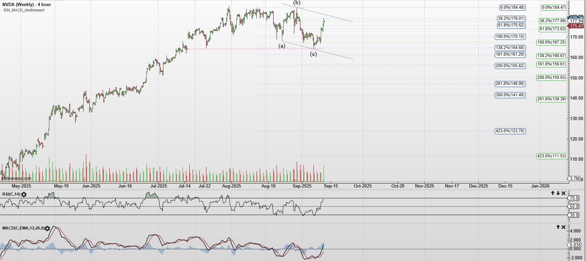Select blue Fibonacci label 100.0%(170.15)
Screen dimensions: 586x261
point(510,37)
